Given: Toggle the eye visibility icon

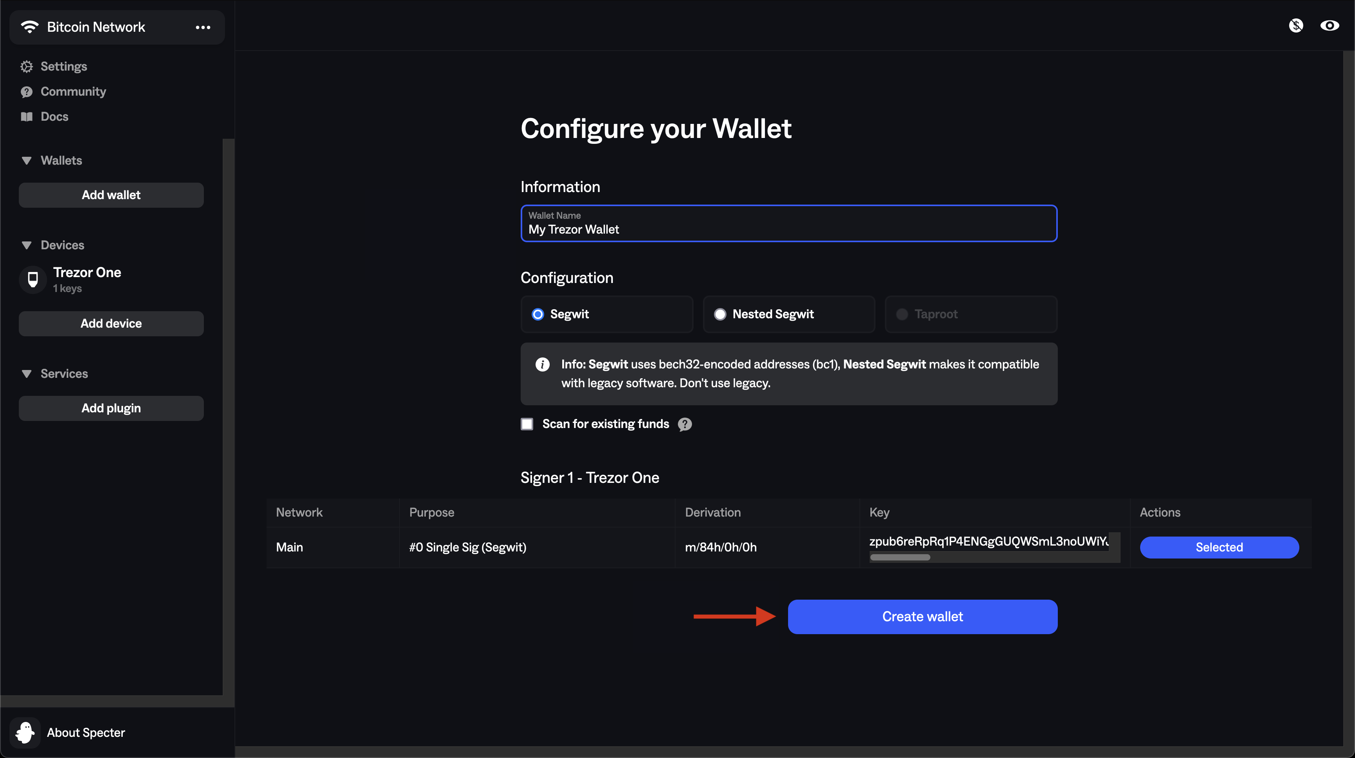Looking at the screenshot, I should 1329,25.
